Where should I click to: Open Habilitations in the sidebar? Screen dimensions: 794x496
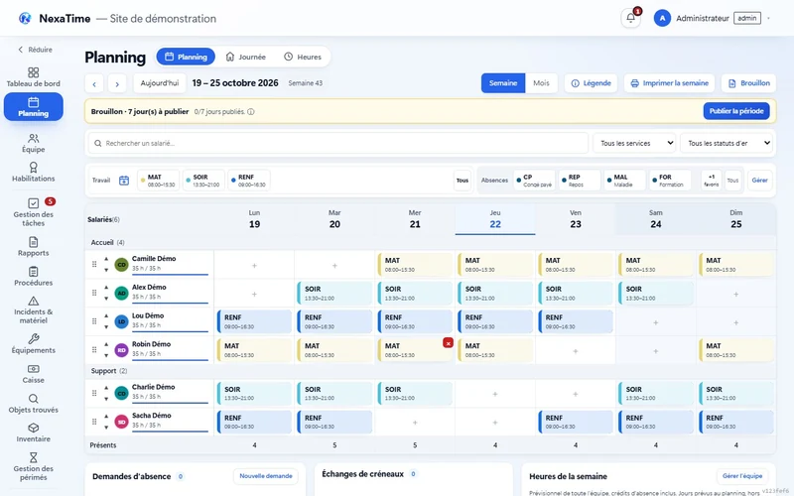coord(34,172)
